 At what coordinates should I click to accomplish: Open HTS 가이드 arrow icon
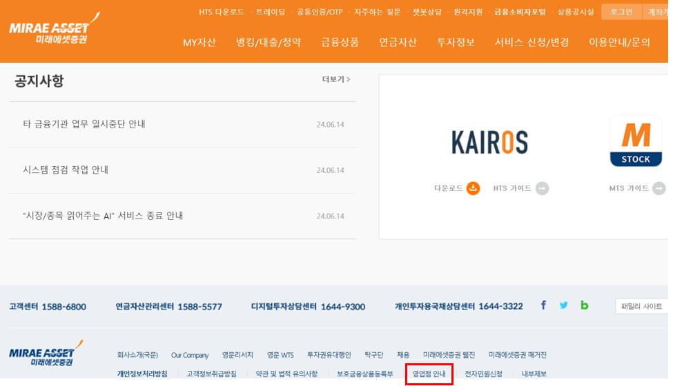point(542,188)
